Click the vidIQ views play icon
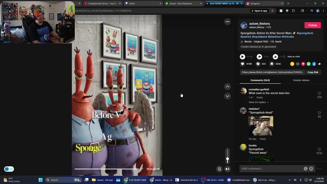The height and width of the screenshot is (184, 327). pos(242,57)
